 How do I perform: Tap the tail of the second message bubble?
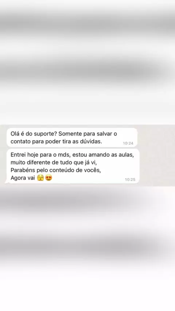click(7, 182)
